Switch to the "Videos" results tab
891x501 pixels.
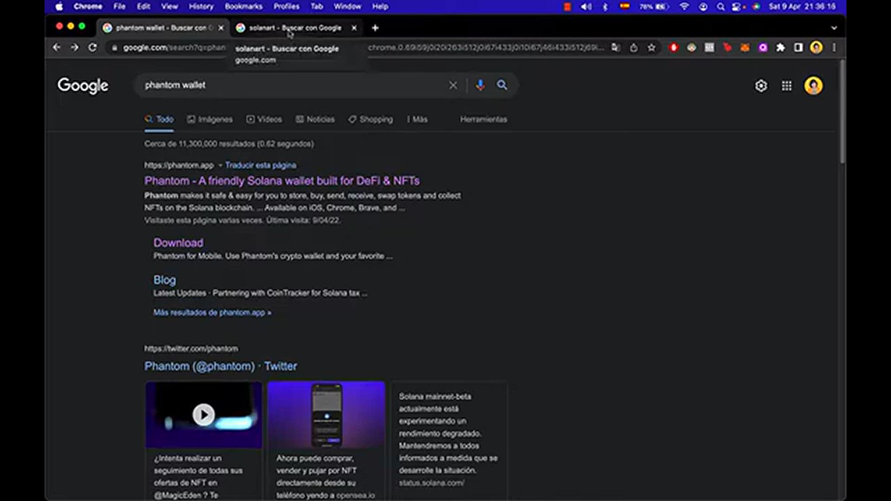pos(264,119)
